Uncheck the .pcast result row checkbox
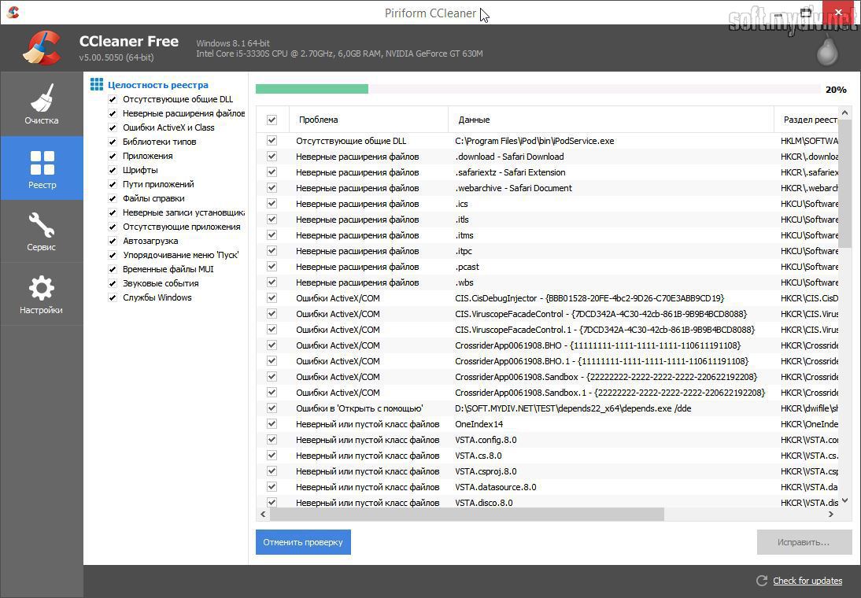Viewport: 861px width, 598px height. point(272,267)
